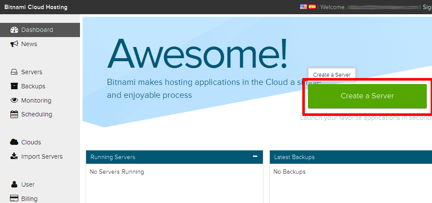This screenshot has height=203, width=432.
Task: Click the green Create a Server button
Action: coord(367,96)
